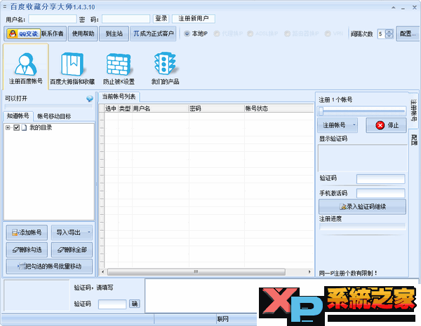Click the 注册进度 progress bar
The height and width of the screenshot is (326, 421).
click(362, 227)
